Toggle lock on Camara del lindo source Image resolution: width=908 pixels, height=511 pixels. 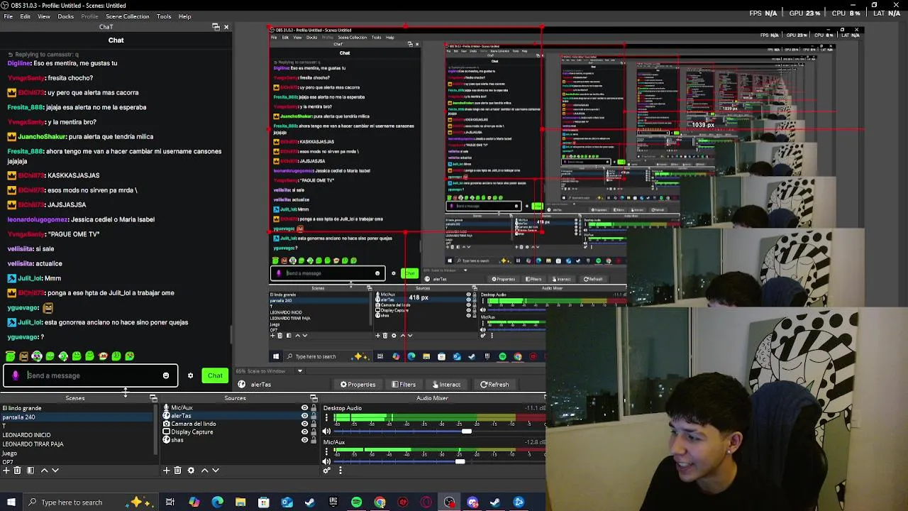(314, 424)
